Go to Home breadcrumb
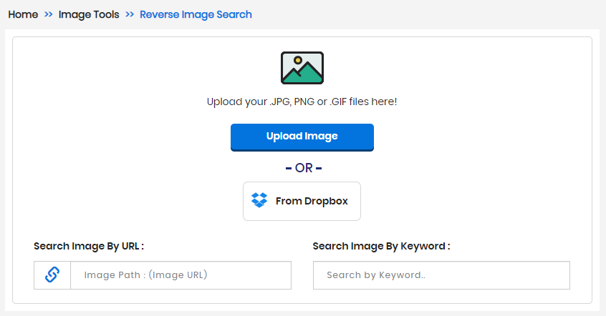The height and width of the screenshot is (316, 606). 23,15
